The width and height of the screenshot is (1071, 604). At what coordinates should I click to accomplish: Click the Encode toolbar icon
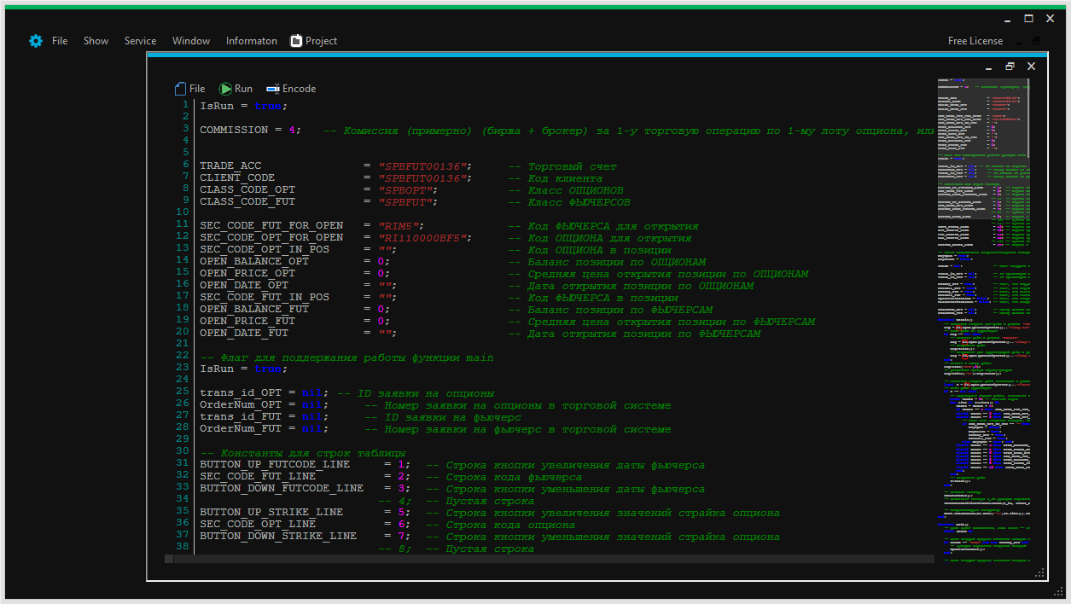273,89
